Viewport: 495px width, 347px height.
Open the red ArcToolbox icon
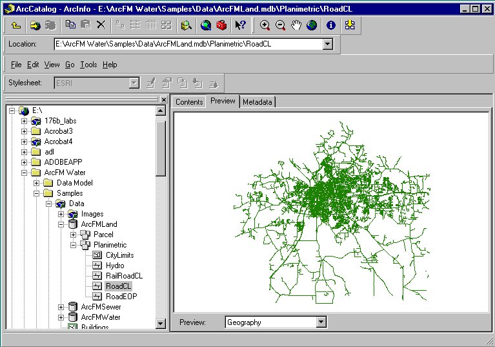click(x=221, y=25)
